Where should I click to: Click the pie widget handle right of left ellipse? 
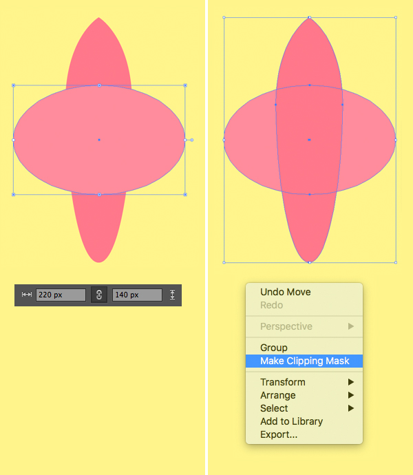coord(191,140)
